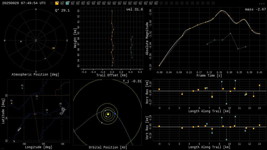267x150 pixels.
Task: Select station 04 cross marker on map
Action: tap(47, 113)
